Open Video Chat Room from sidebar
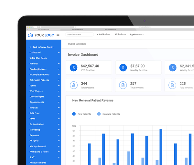Screen dimensions: 194x165 click(x=38, y=58)
